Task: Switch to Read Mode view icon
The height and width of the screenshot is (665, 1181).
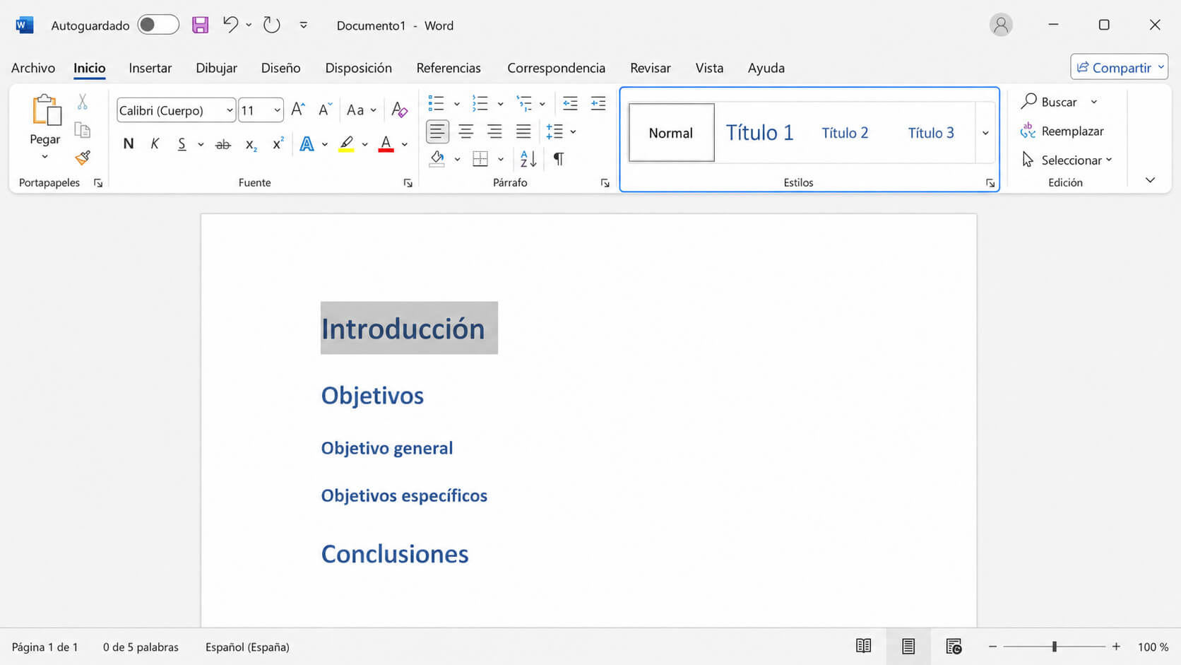Action: click(x=863, y=646)
